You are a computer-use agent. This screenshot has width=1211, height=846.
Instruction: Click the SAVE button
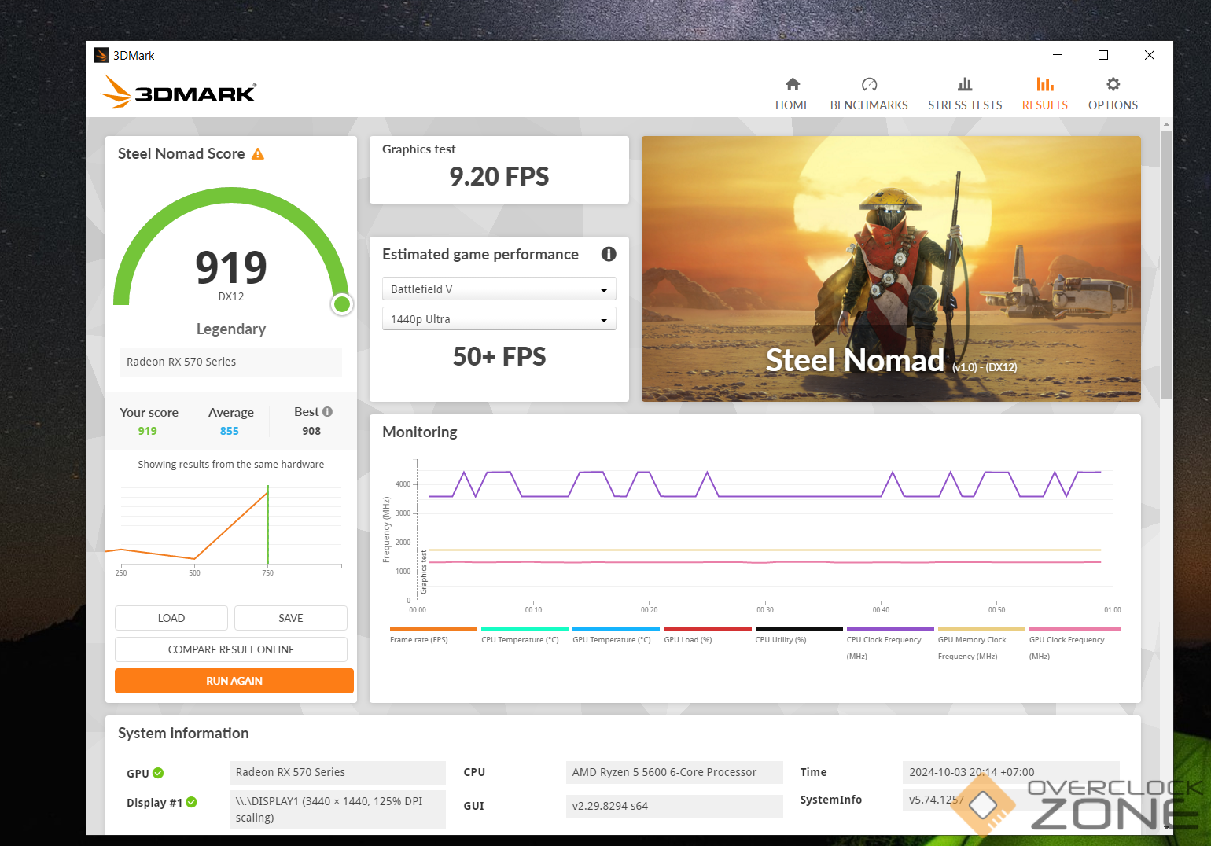pos(291,618)
